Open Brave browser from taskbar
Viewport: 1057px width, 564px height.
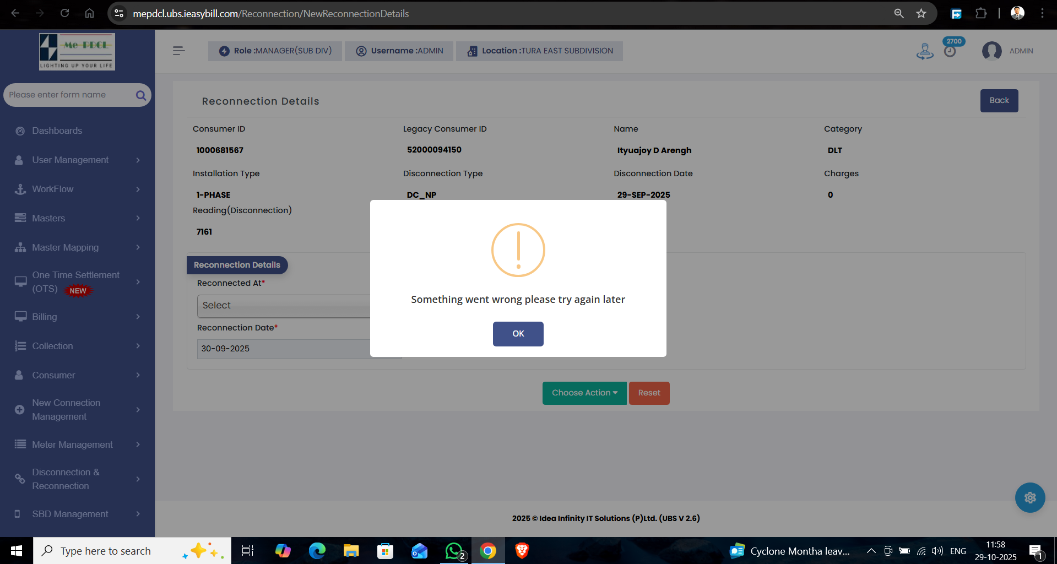pyautogui.click(x=522, y=551)
